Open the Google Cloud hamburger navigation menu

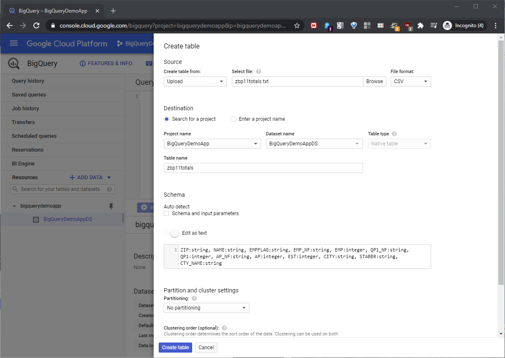point(14,43)
